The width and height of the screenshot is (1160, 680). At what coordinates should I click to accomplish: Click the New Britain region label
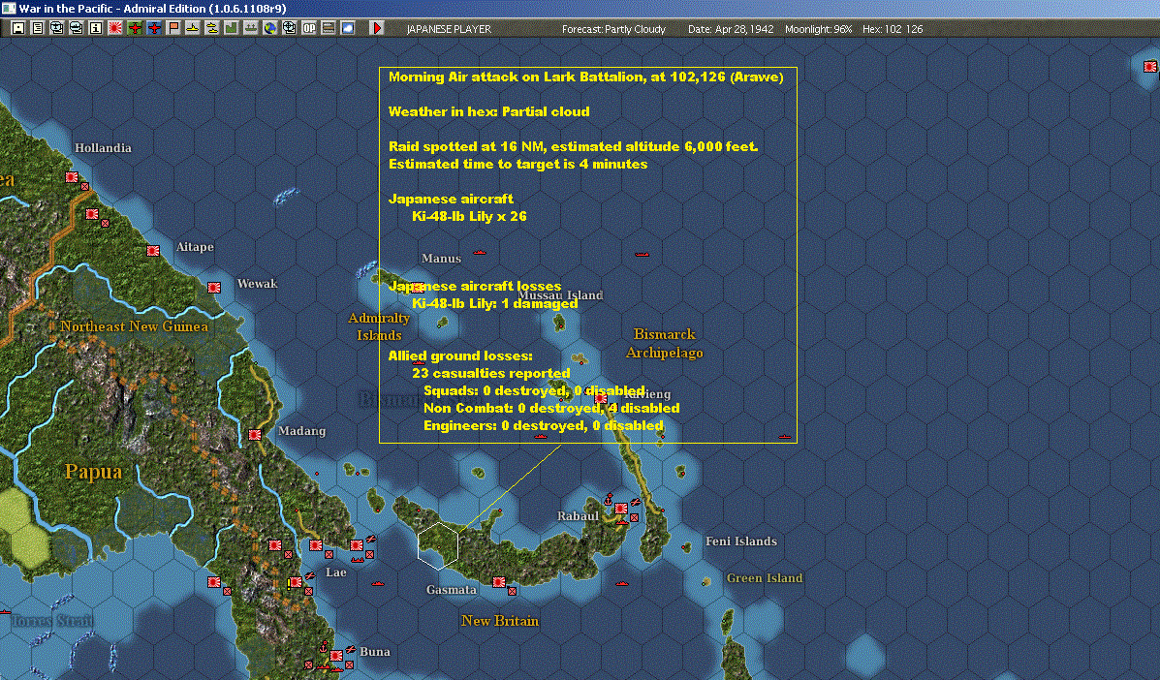click(x=500, y=621)
